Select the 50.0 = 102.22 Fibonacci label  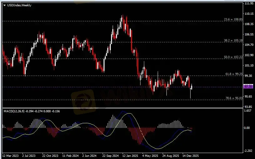(233, 57)
